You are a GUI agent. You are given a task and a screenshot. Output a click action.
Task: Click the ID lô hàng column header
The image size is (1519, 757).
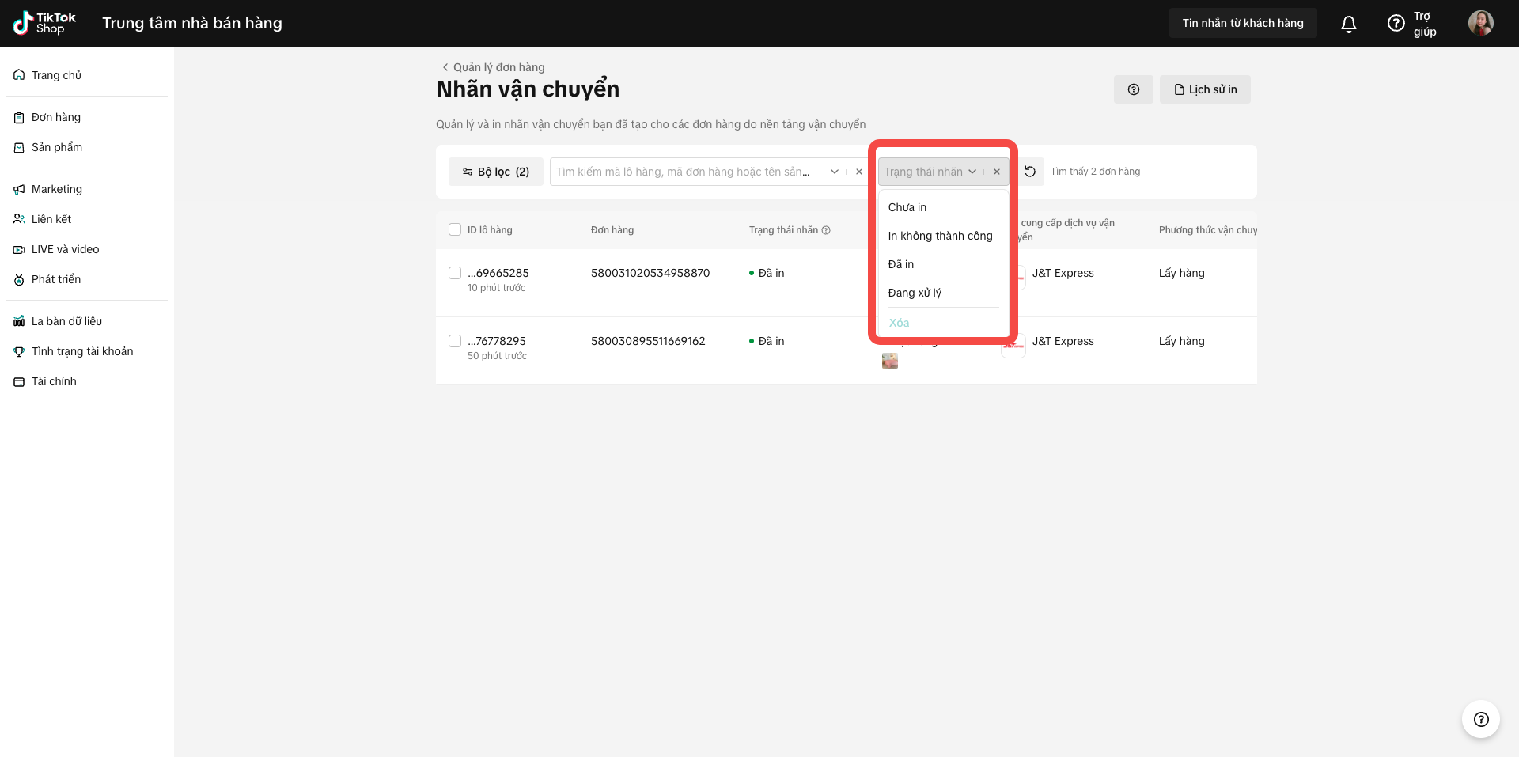pyautogui.click(x=490, y=230)
